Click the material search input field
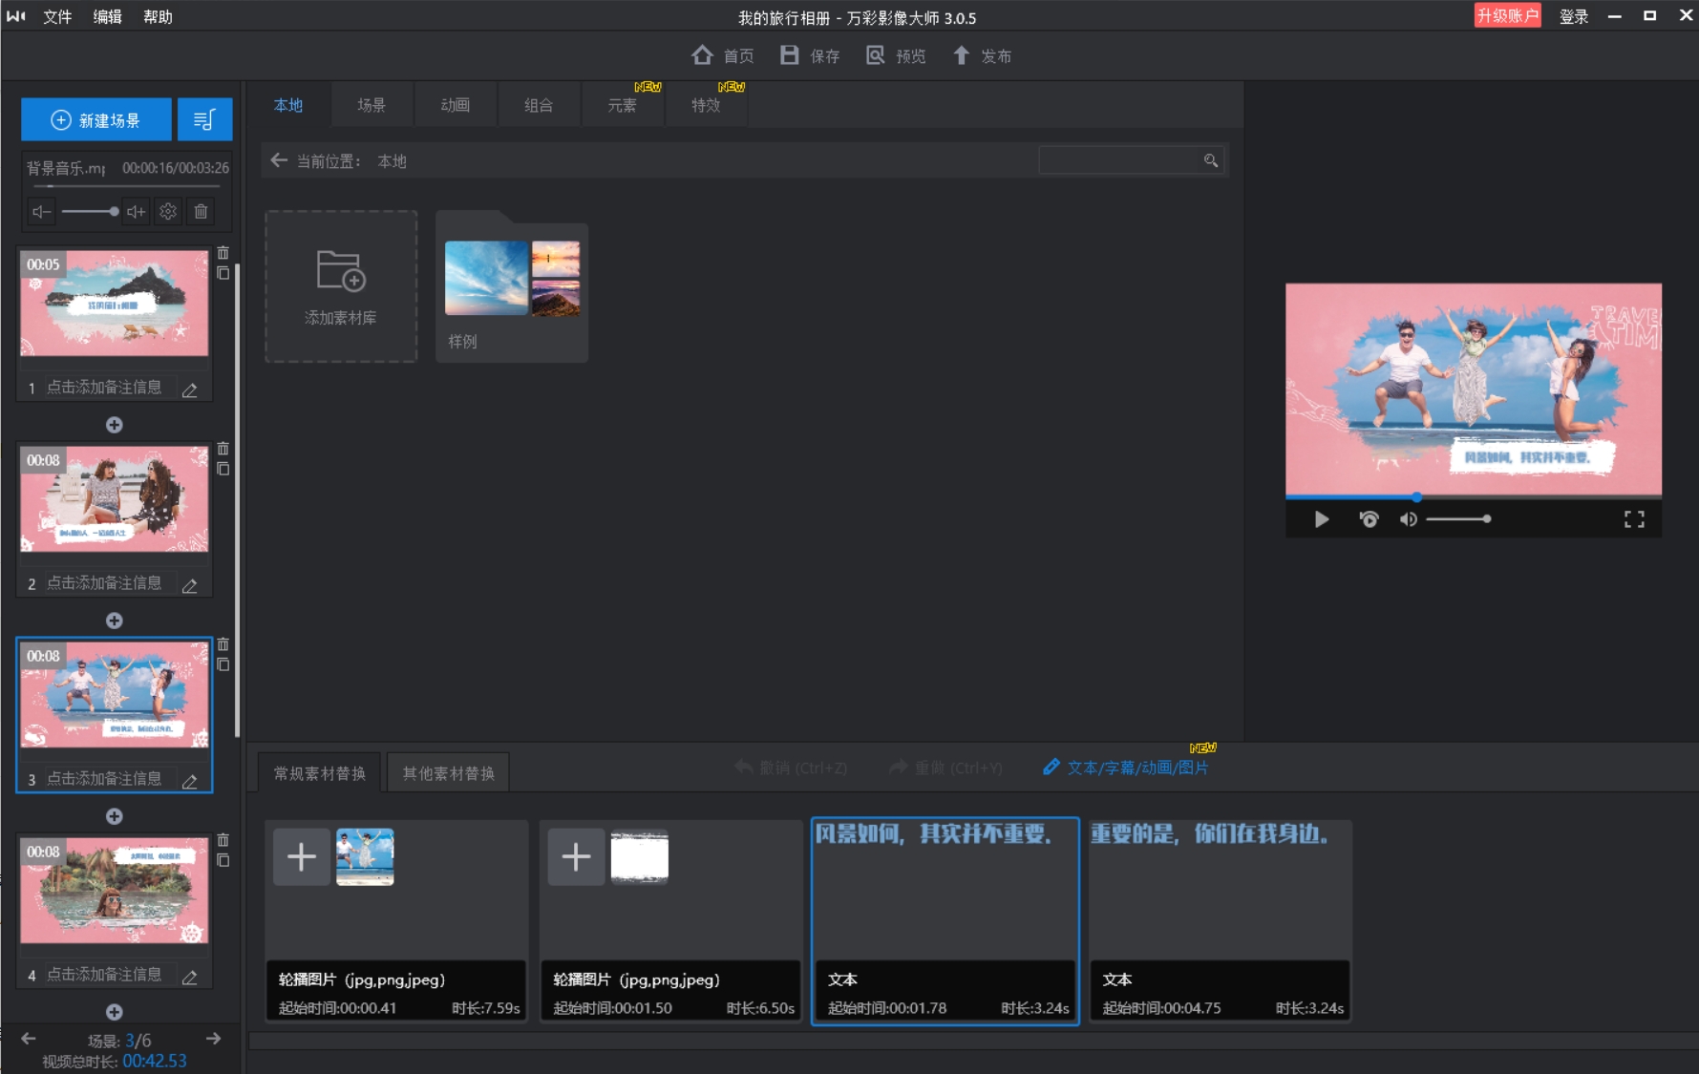Viewport: 1699px width, 1074px height. coord(1118,160)
